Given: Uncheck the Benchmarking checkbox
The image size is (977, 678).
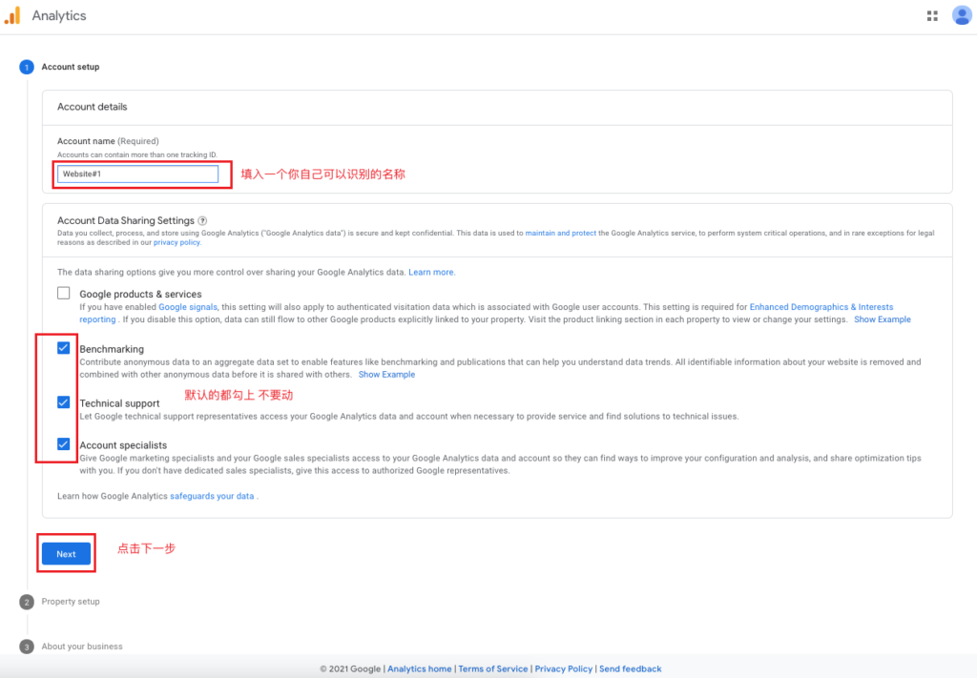Looking at the screenshot, I should pyautogui.click(x=64, y=347).
